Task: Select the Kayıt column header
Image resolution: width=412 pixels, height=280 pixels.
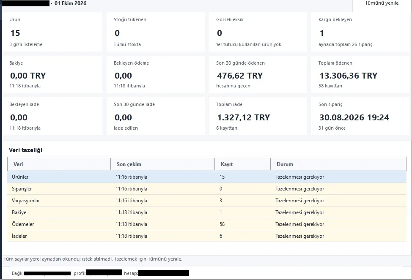Action: coord(242,164)
